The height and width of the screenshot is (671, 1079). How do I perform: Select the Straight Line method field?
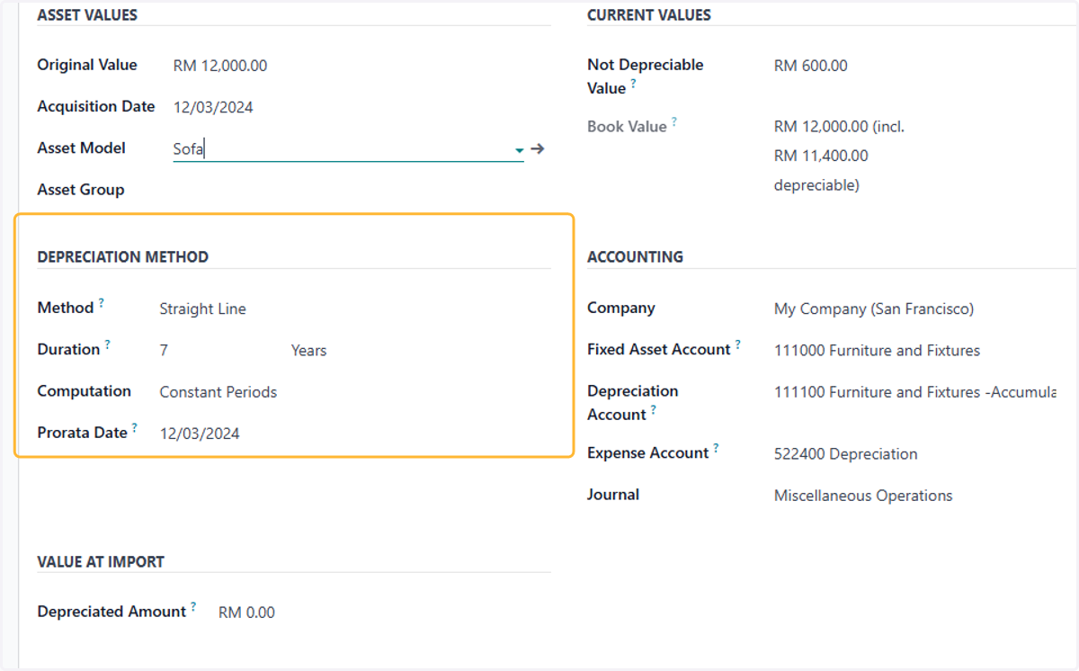(x=203, y=309)
